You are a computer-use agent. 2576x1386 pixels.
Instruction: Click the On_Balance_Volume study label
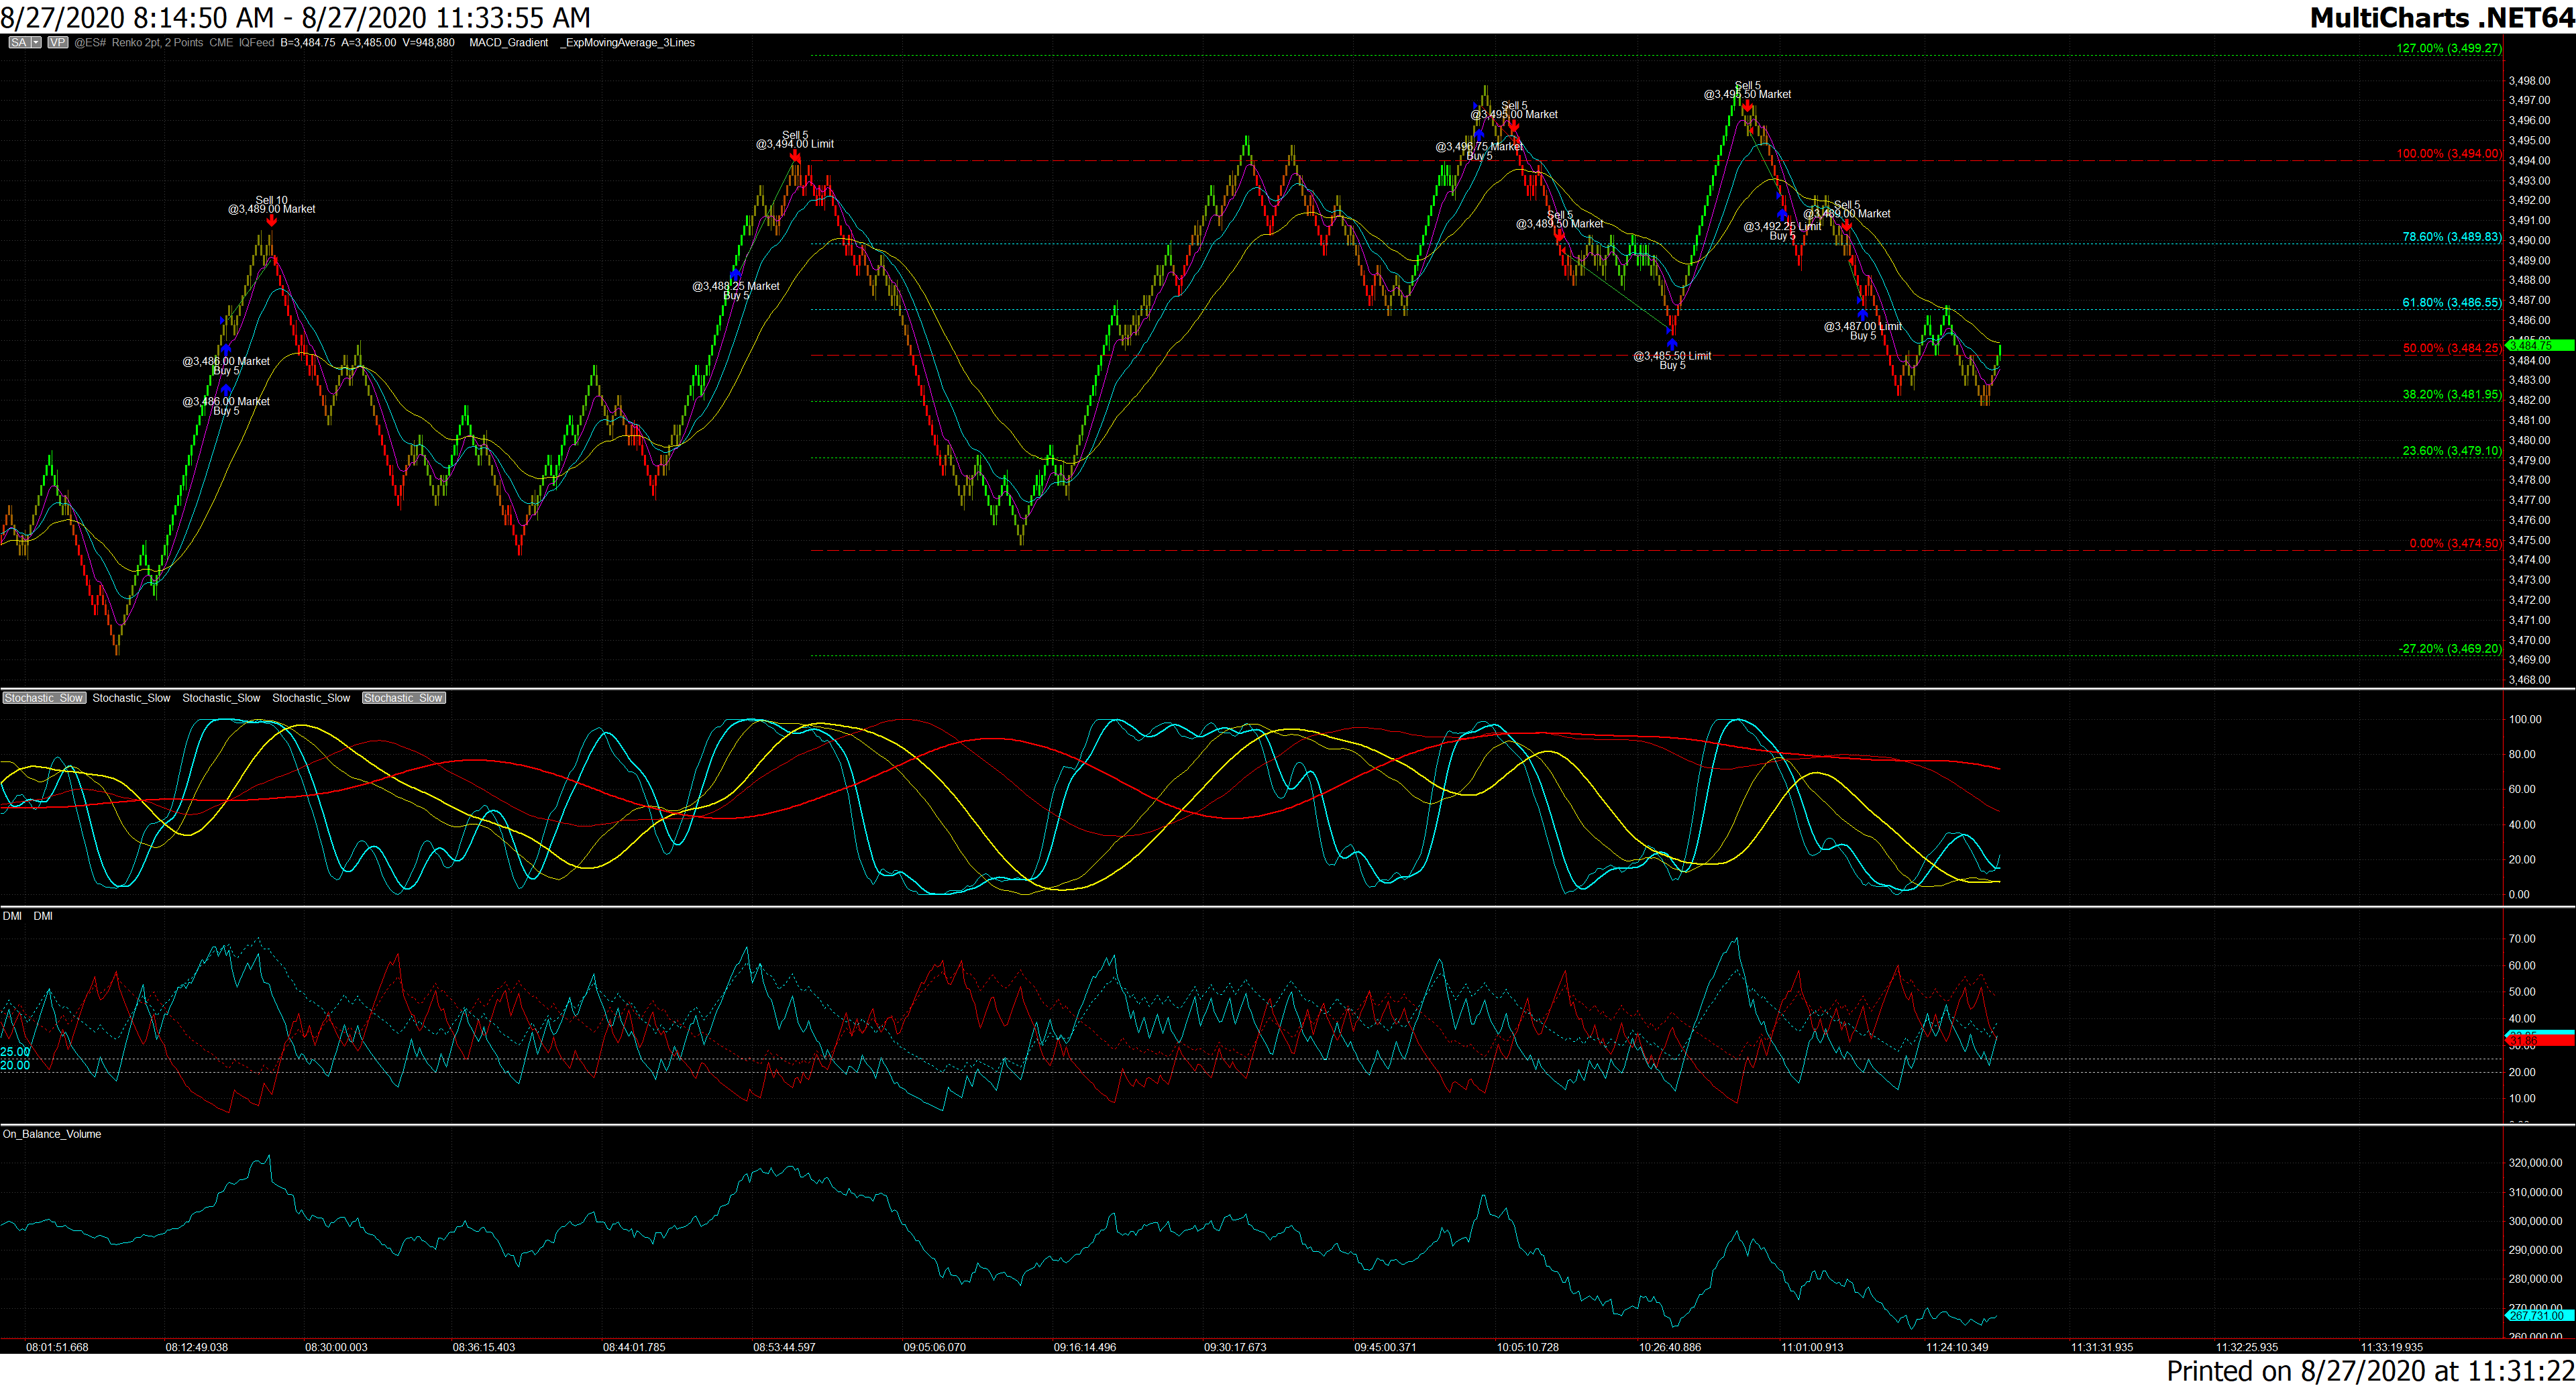52,1134
